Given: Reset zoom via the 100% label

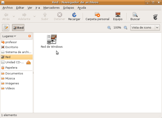Looking at the screenshot, I should coord(117,27).
